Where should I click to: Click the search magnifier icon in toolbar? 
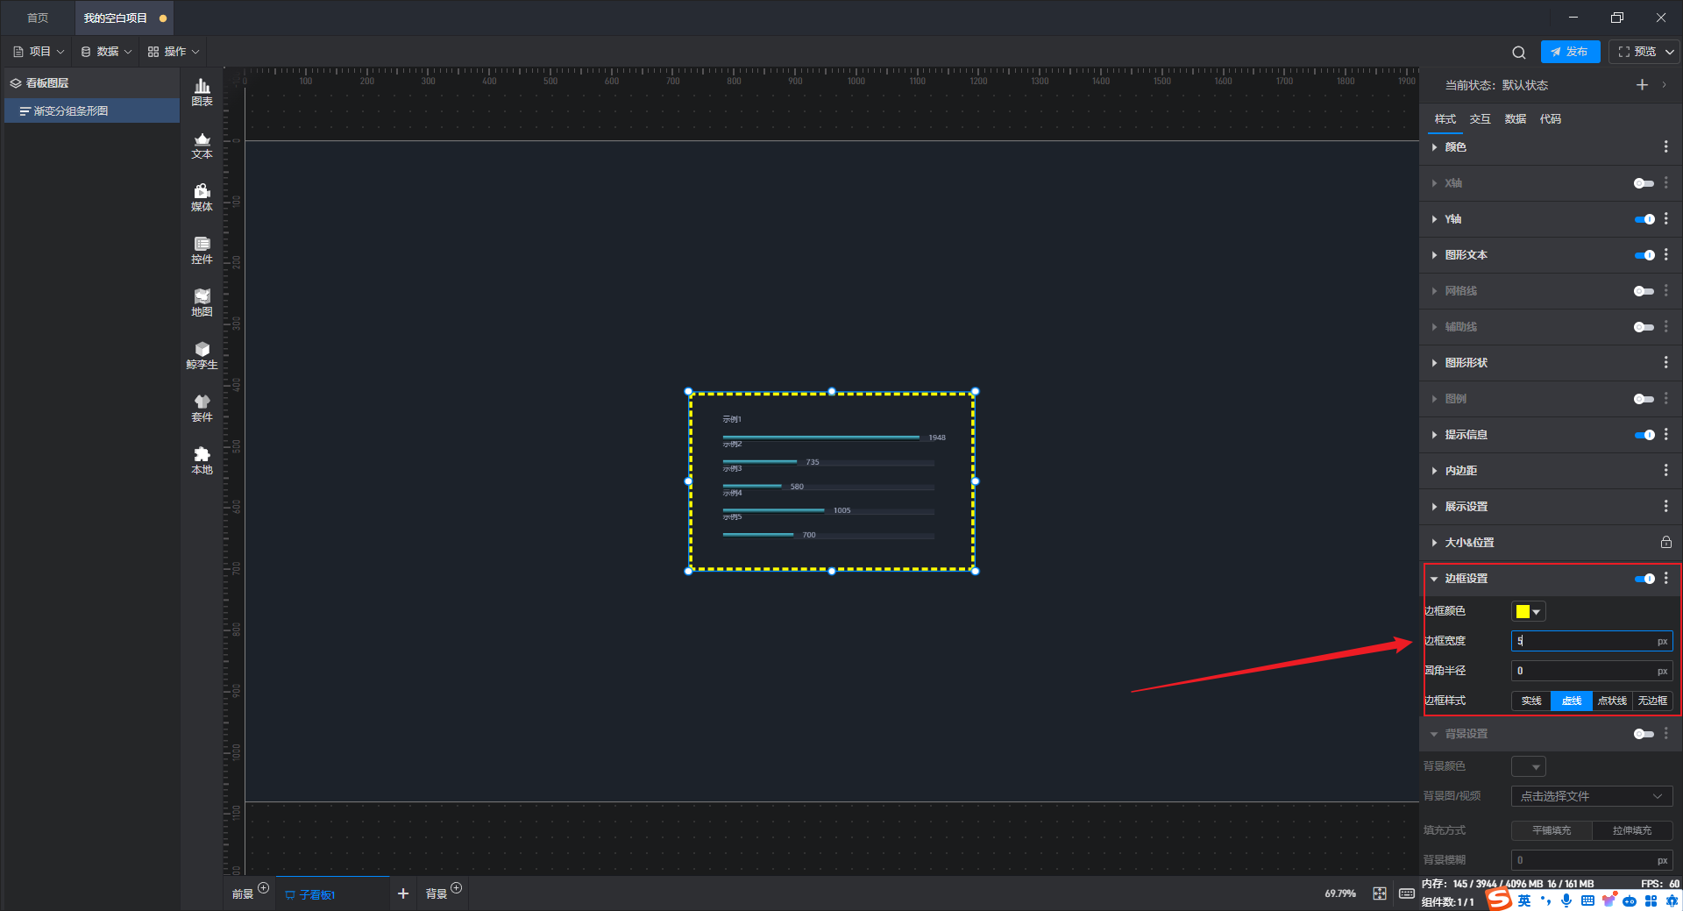coord(1519,52)
